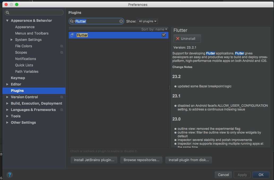This screenshot has height=180, width=274.
Task: Select the Flutter plugin list row
Action: (x=119, y=35)
